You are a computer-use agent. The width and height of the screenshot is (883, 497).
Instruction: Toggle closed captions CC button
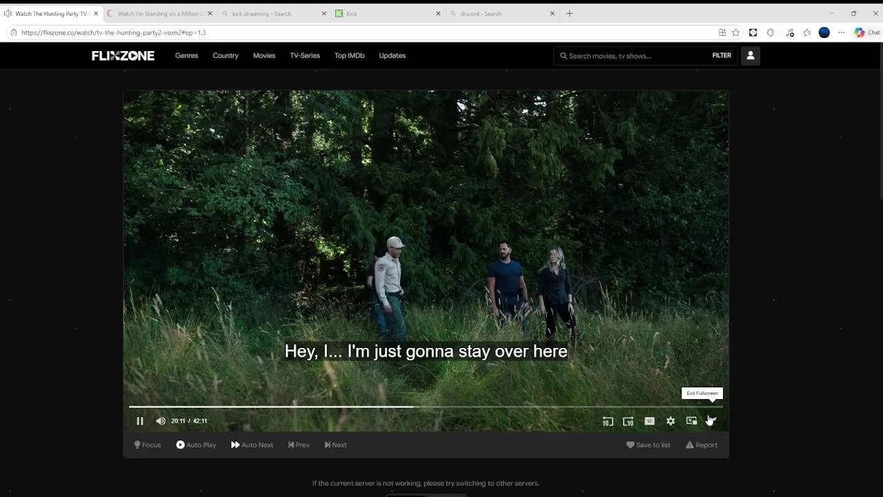pyautogui.click(x=649, y=421)
